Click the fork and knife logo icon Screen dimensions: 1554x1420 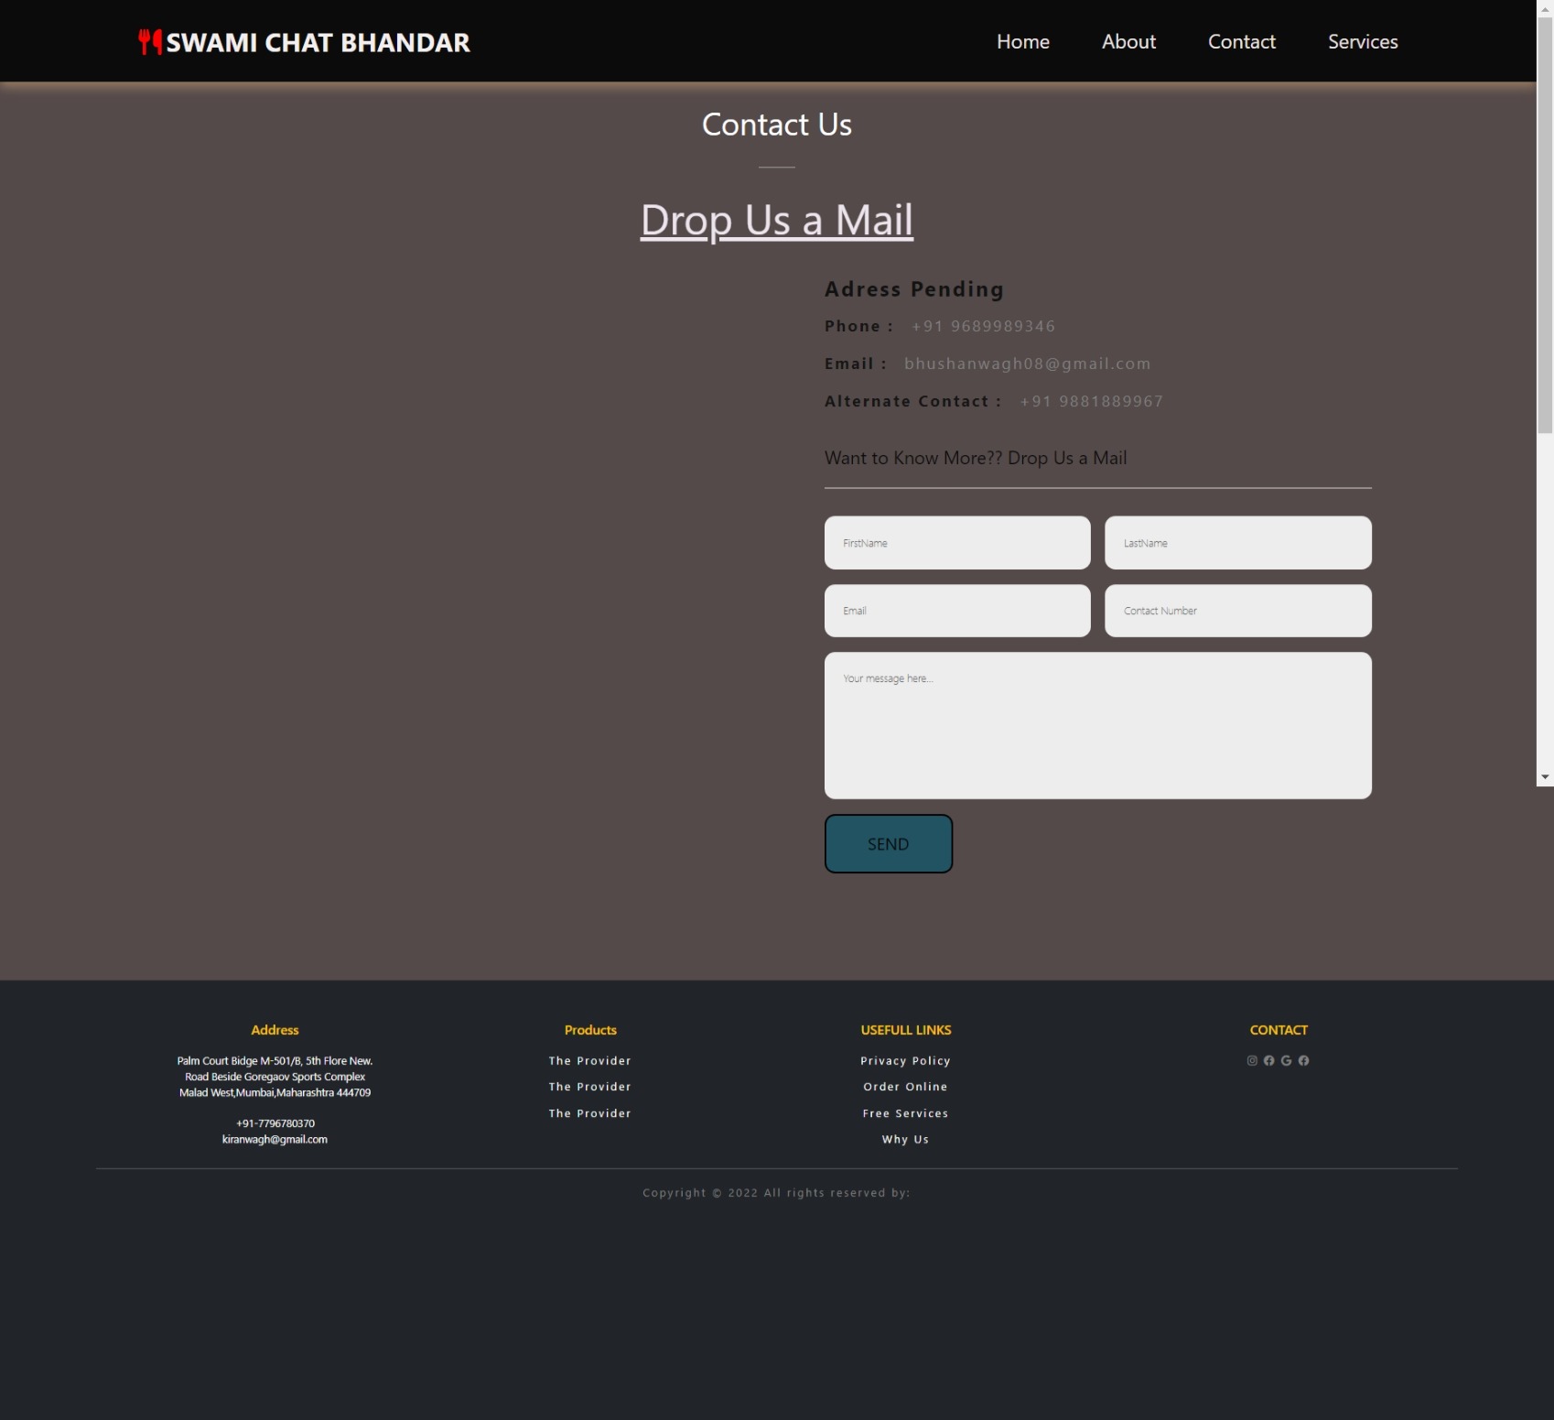click(x=148, y=41)
